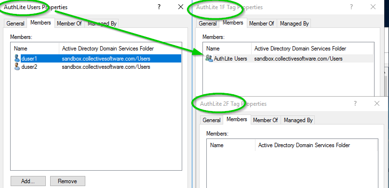This screenshot has height=188, width=389.
Task: Click help icon in AuthLite 1F Tag Properties
Action: (x=351, y=7)
